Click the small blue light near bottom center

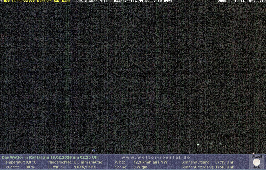click(93, 150)
